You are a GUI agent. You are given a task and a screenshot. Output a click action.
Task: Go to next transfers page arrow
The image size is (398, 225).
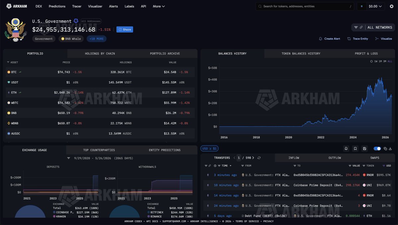click(x=253, y=158)
